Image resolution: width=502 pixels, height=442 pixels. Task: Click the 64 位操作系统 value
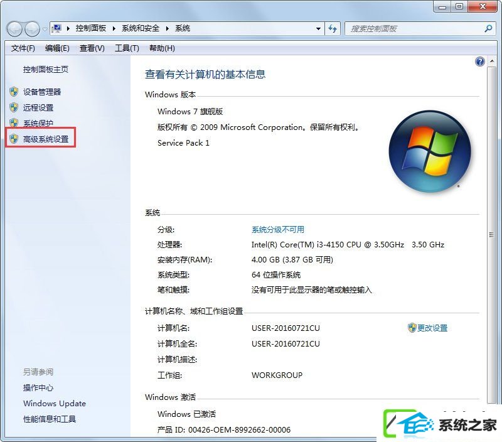pyautogui.click(x=276, y=275)
